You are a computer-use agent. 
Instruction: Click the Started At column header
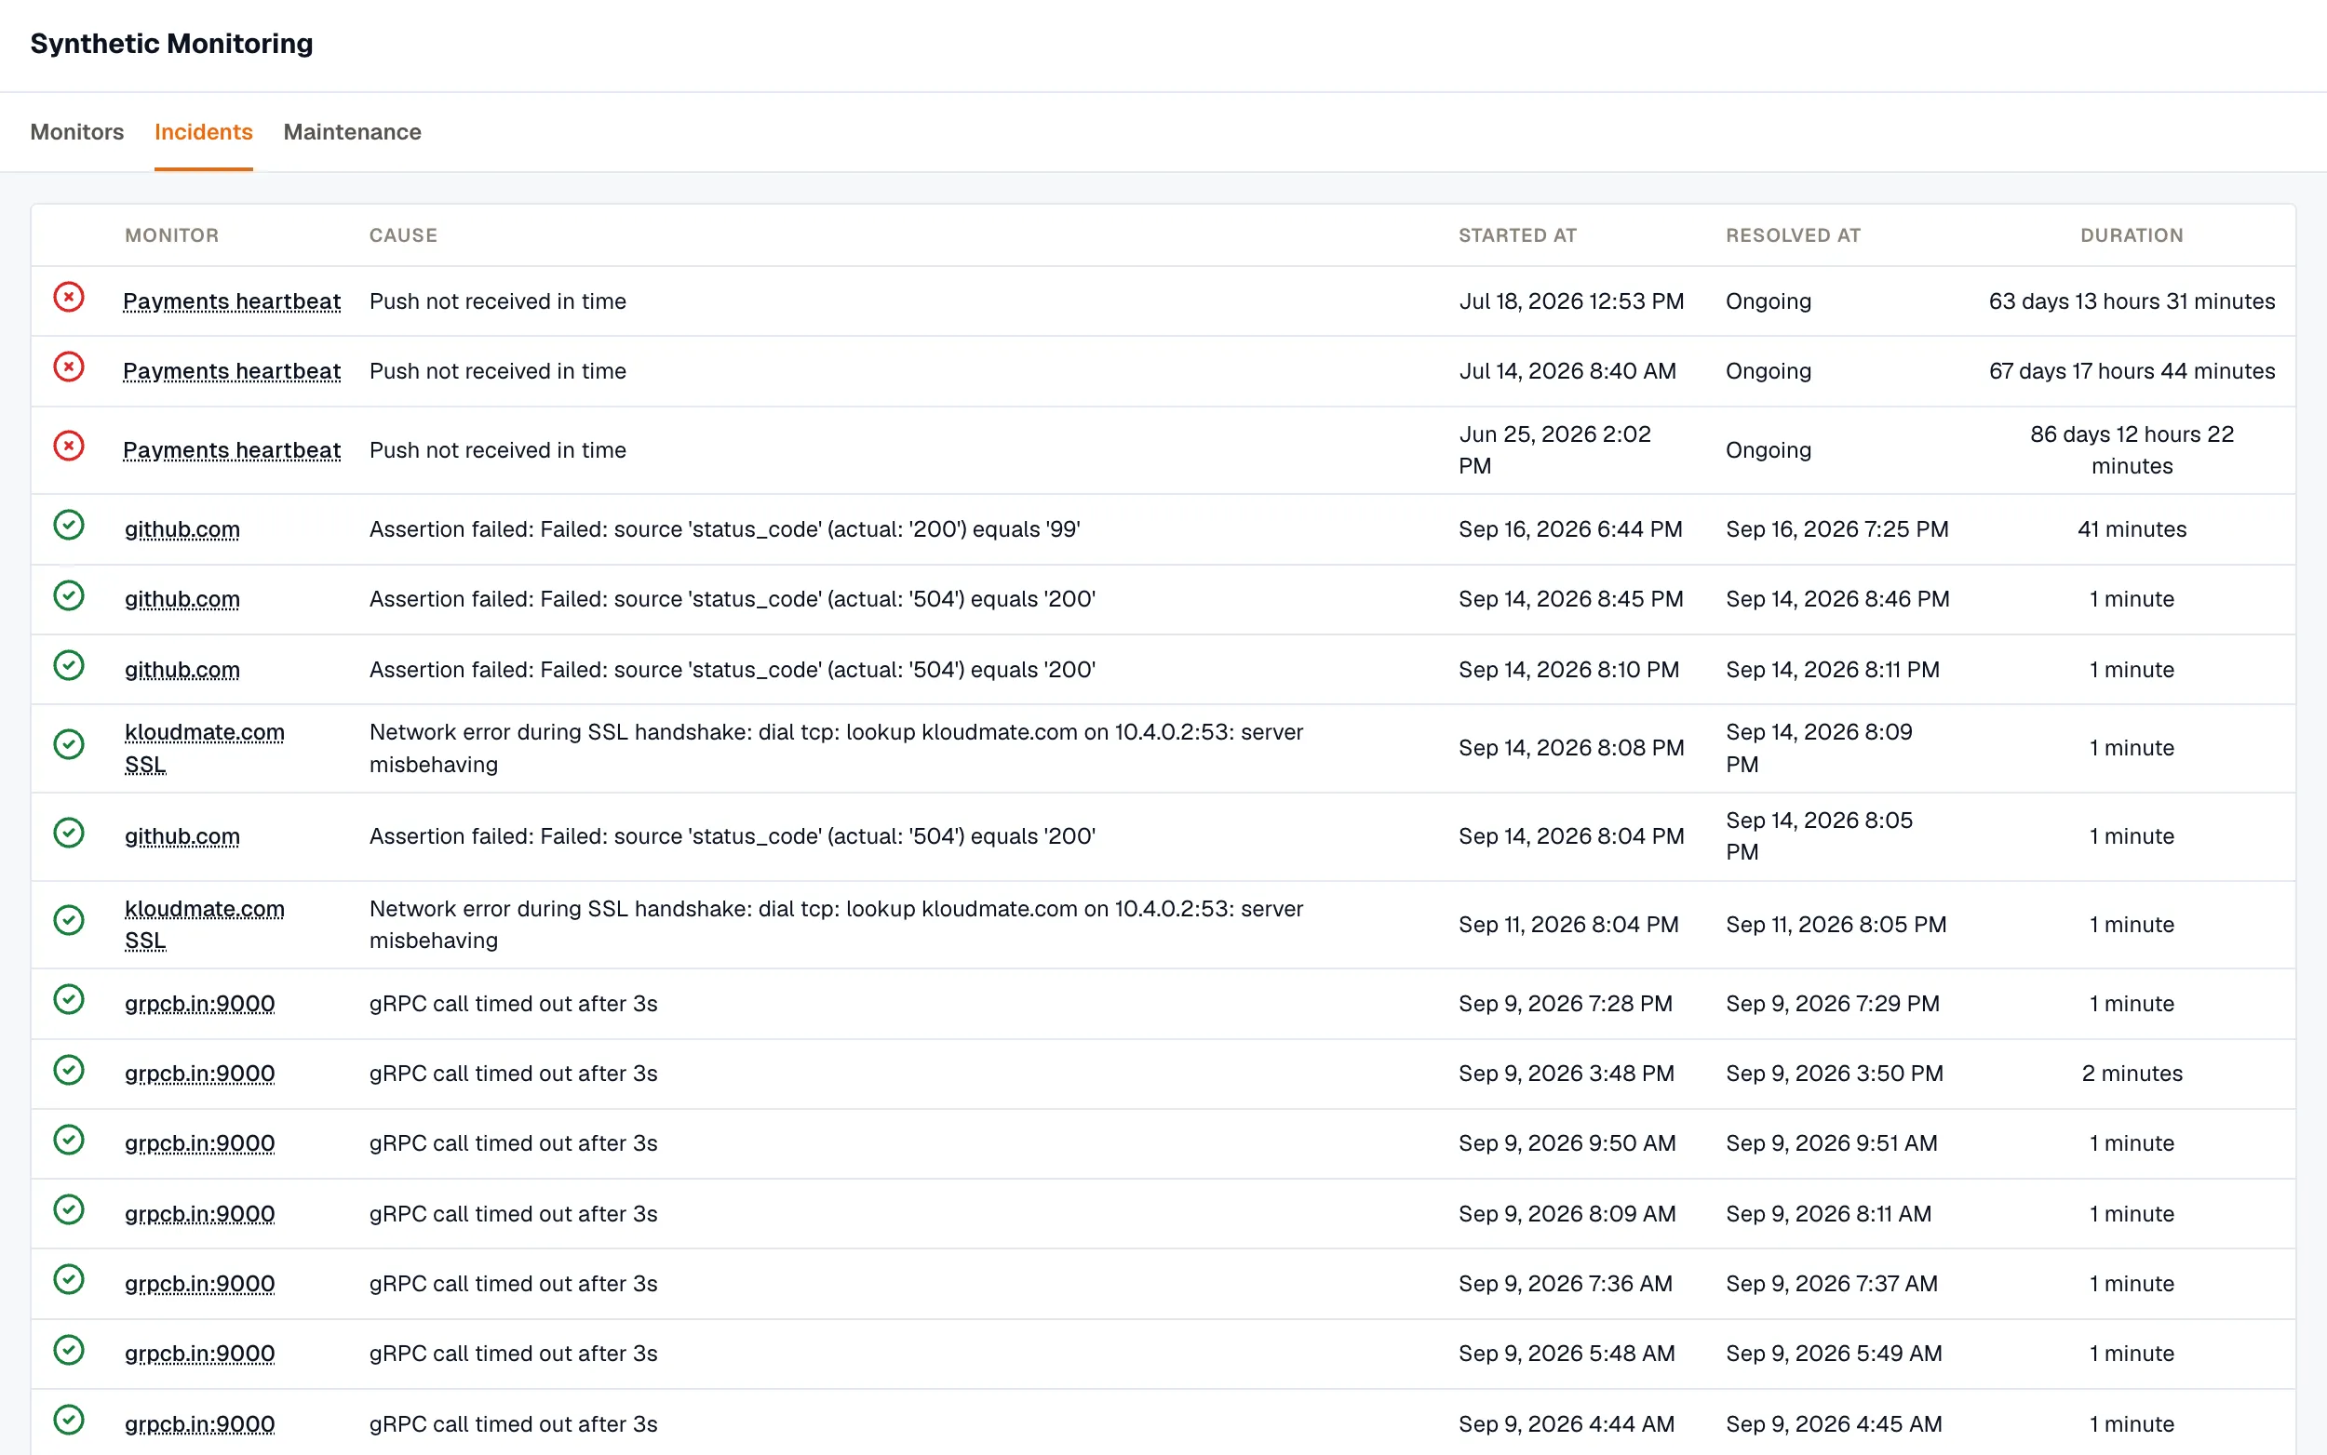click(1517, 235)
